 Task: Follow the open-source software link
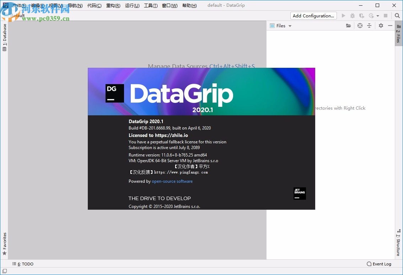pyautogui.click(x=172, y=181)
